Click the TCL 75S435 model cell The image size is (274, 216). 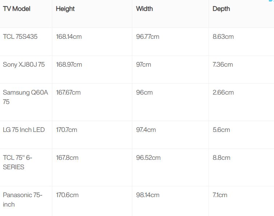20,37
